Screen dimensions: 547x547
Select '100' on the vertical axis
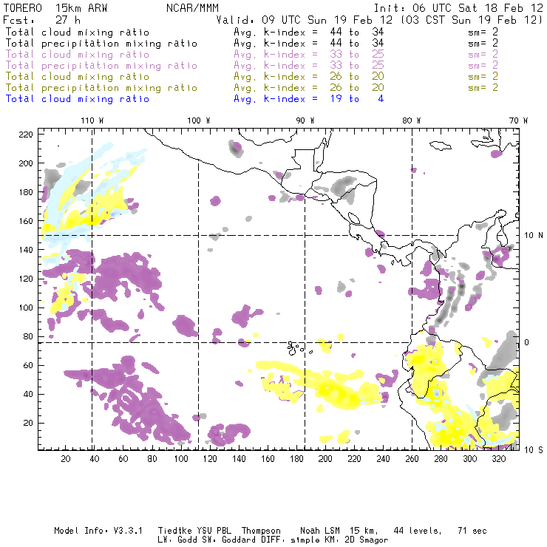(26, 308)
